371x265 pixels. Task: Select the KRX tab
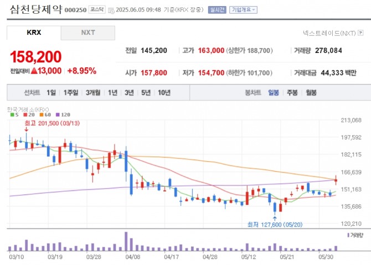tap(34, 33)
